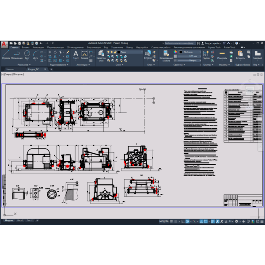The height and width of the screenshot is (265, 265).
Task: Select the Дуга (Arc) tool
Action: click(35, 55)
